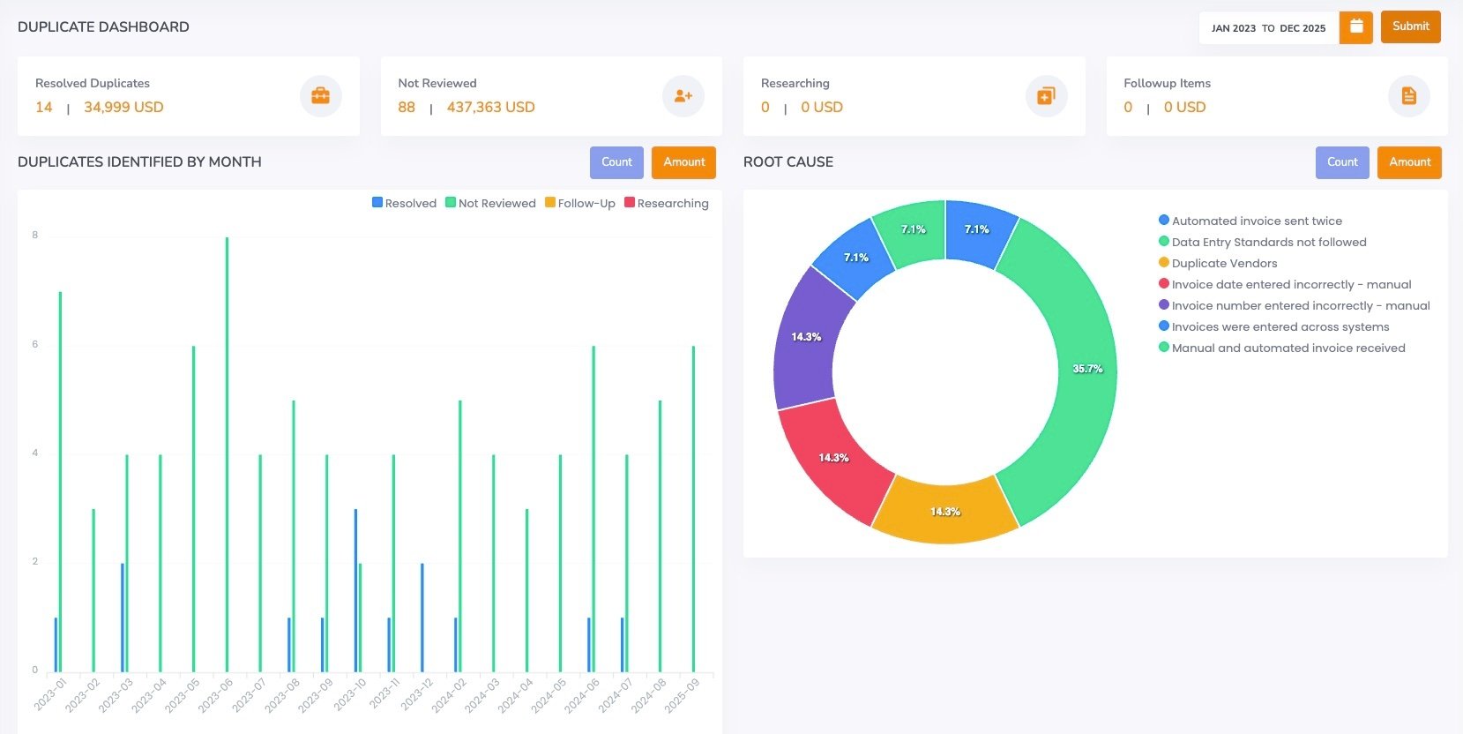The height and width of the screenshot is (734, 1463).
Task: Toggle the Researching legend entry
Action: click(666, 203)
